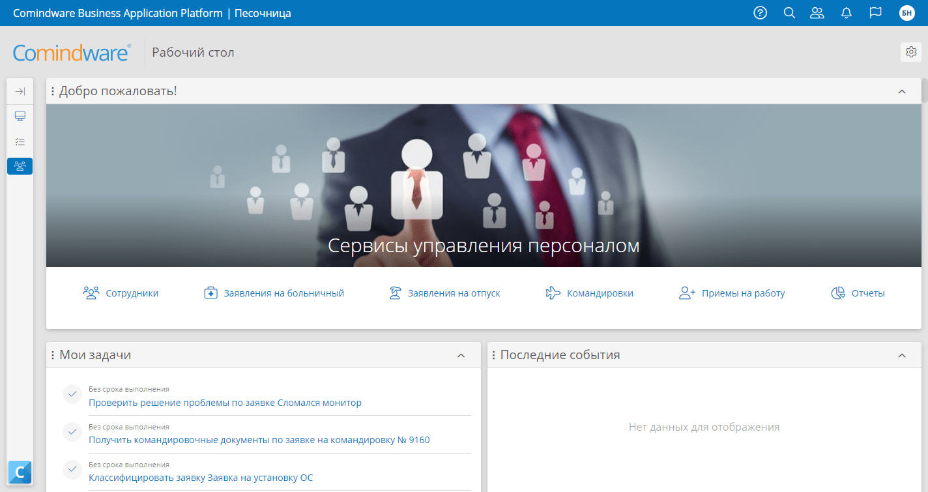This screenshot has width=928, height=492.
Task: Click the search magnifier icon
Action: pyautogui.click(x=789, y=13)
